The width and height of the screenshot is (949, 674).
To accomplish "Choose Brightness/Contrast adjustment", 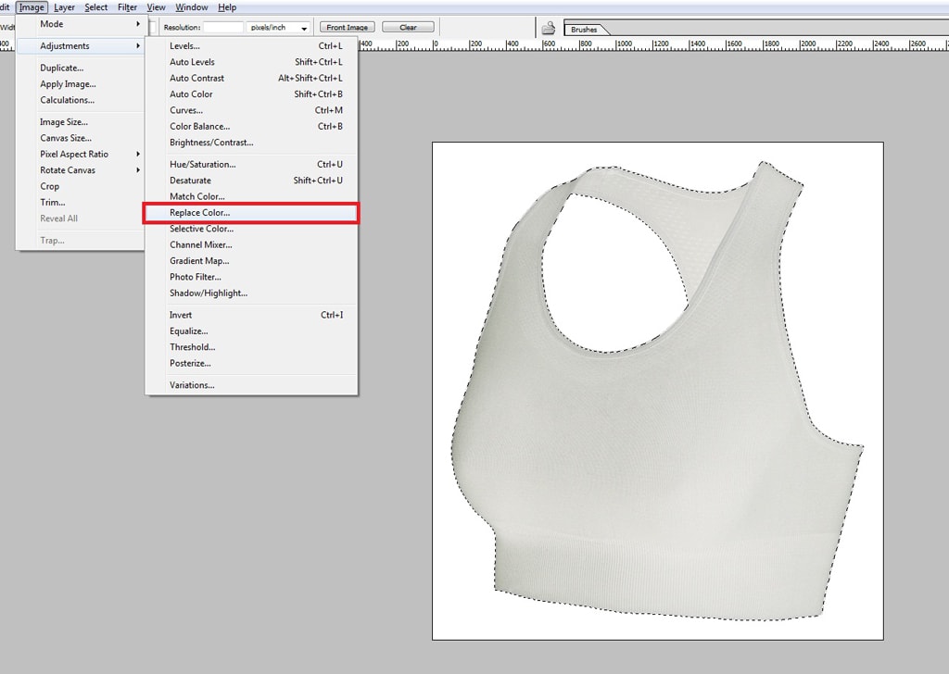I will 210,143.
